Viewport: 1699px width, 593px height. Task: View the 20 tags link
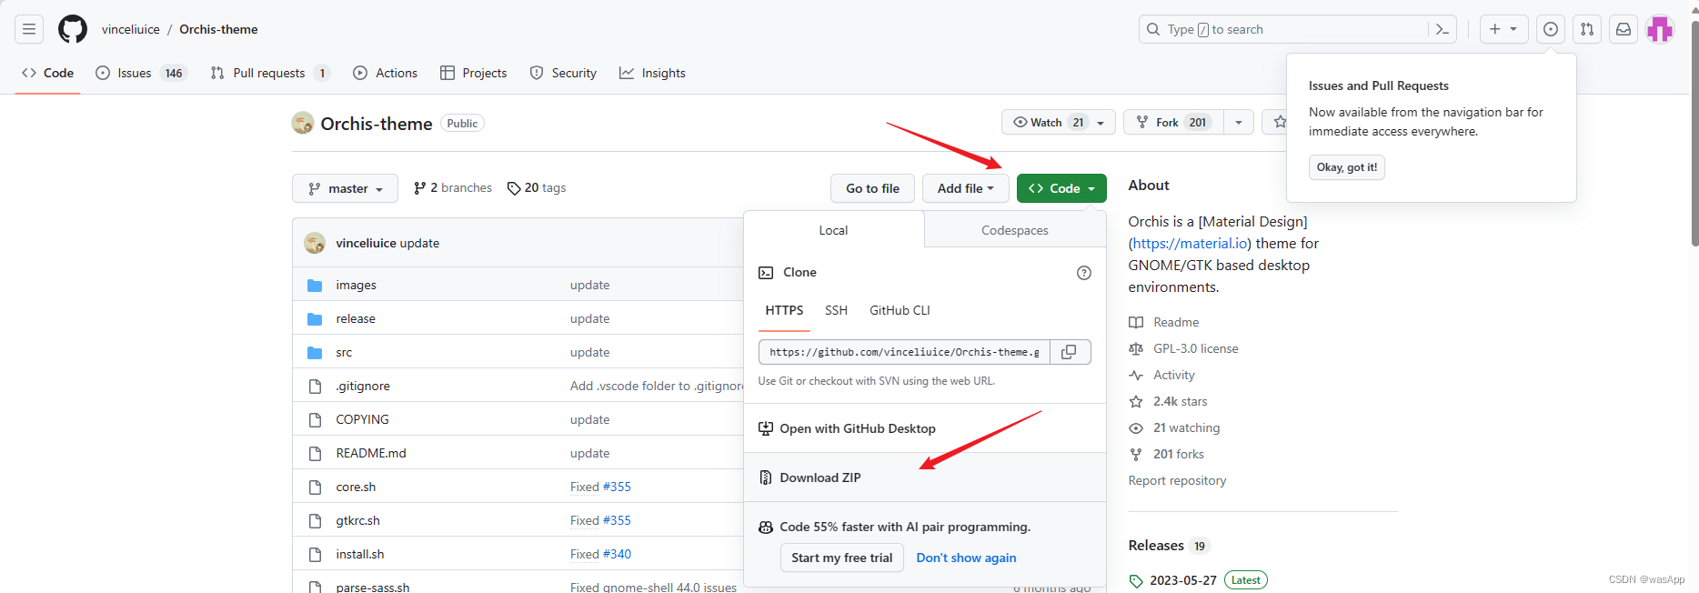pyautogui.click(x=537, y=187)
